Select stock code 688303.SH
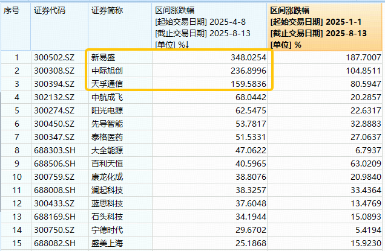The image size is (385, 251). (x=54, y=150)
